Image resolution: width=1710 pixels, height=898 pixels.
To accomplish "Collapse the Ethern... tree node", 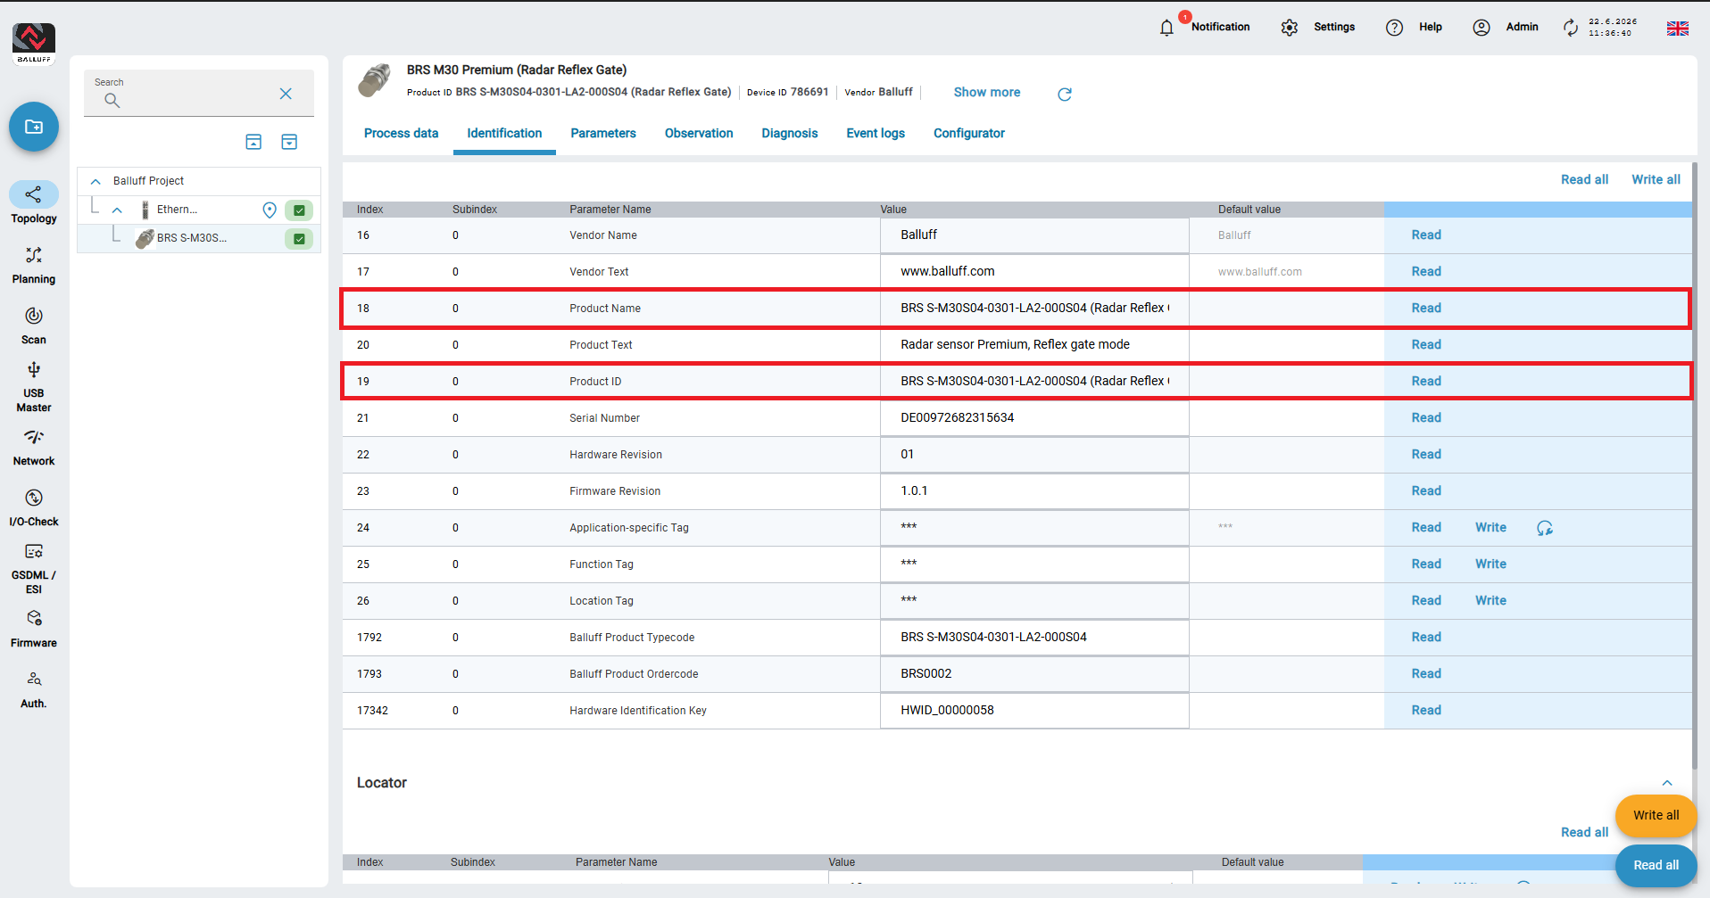I will [x=117, y=210].
